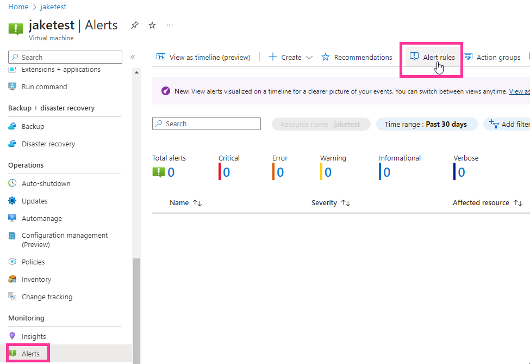Open the Resource name filter pill
The image size is (530, 364).
321,124
